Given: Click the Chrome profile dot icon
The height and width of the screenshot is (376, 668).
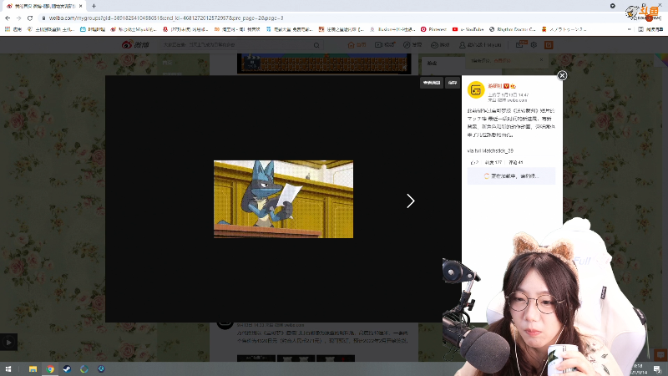Looking at the screenshot, I should point(613,6).
